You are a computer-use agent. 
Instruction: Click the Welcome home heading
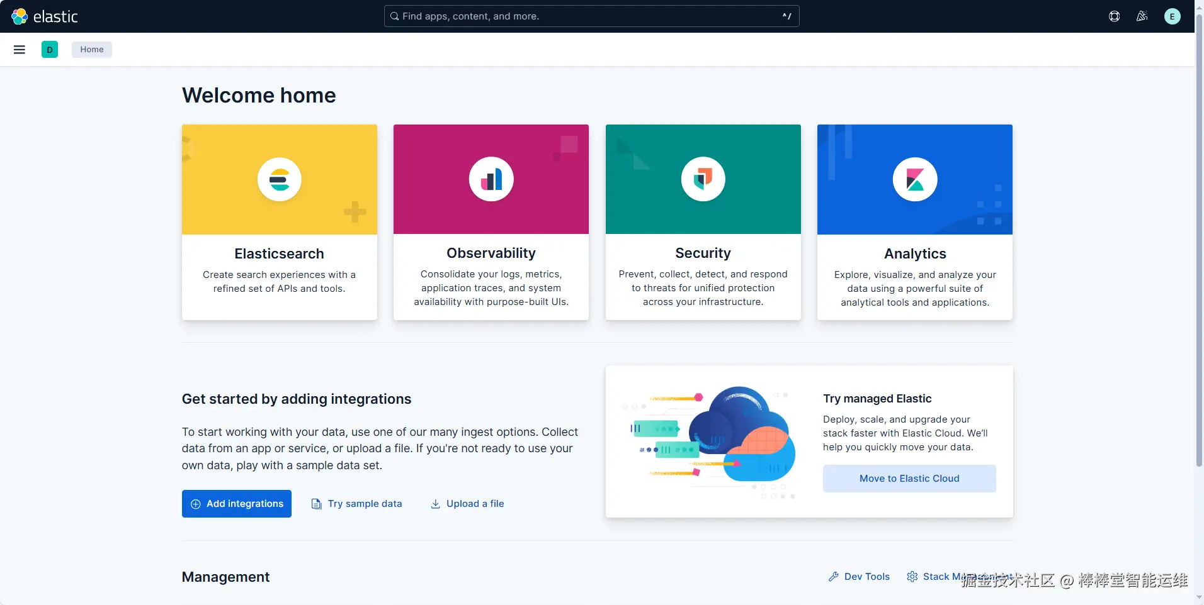[259, 96]
